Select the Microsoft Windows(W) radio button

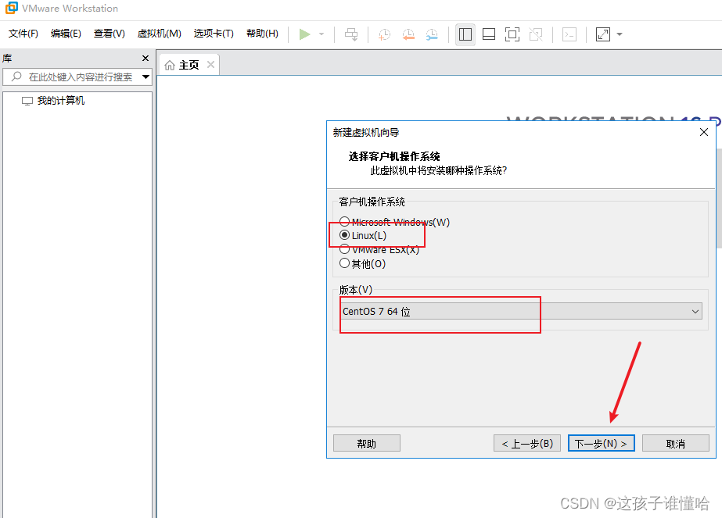(344, 221)
